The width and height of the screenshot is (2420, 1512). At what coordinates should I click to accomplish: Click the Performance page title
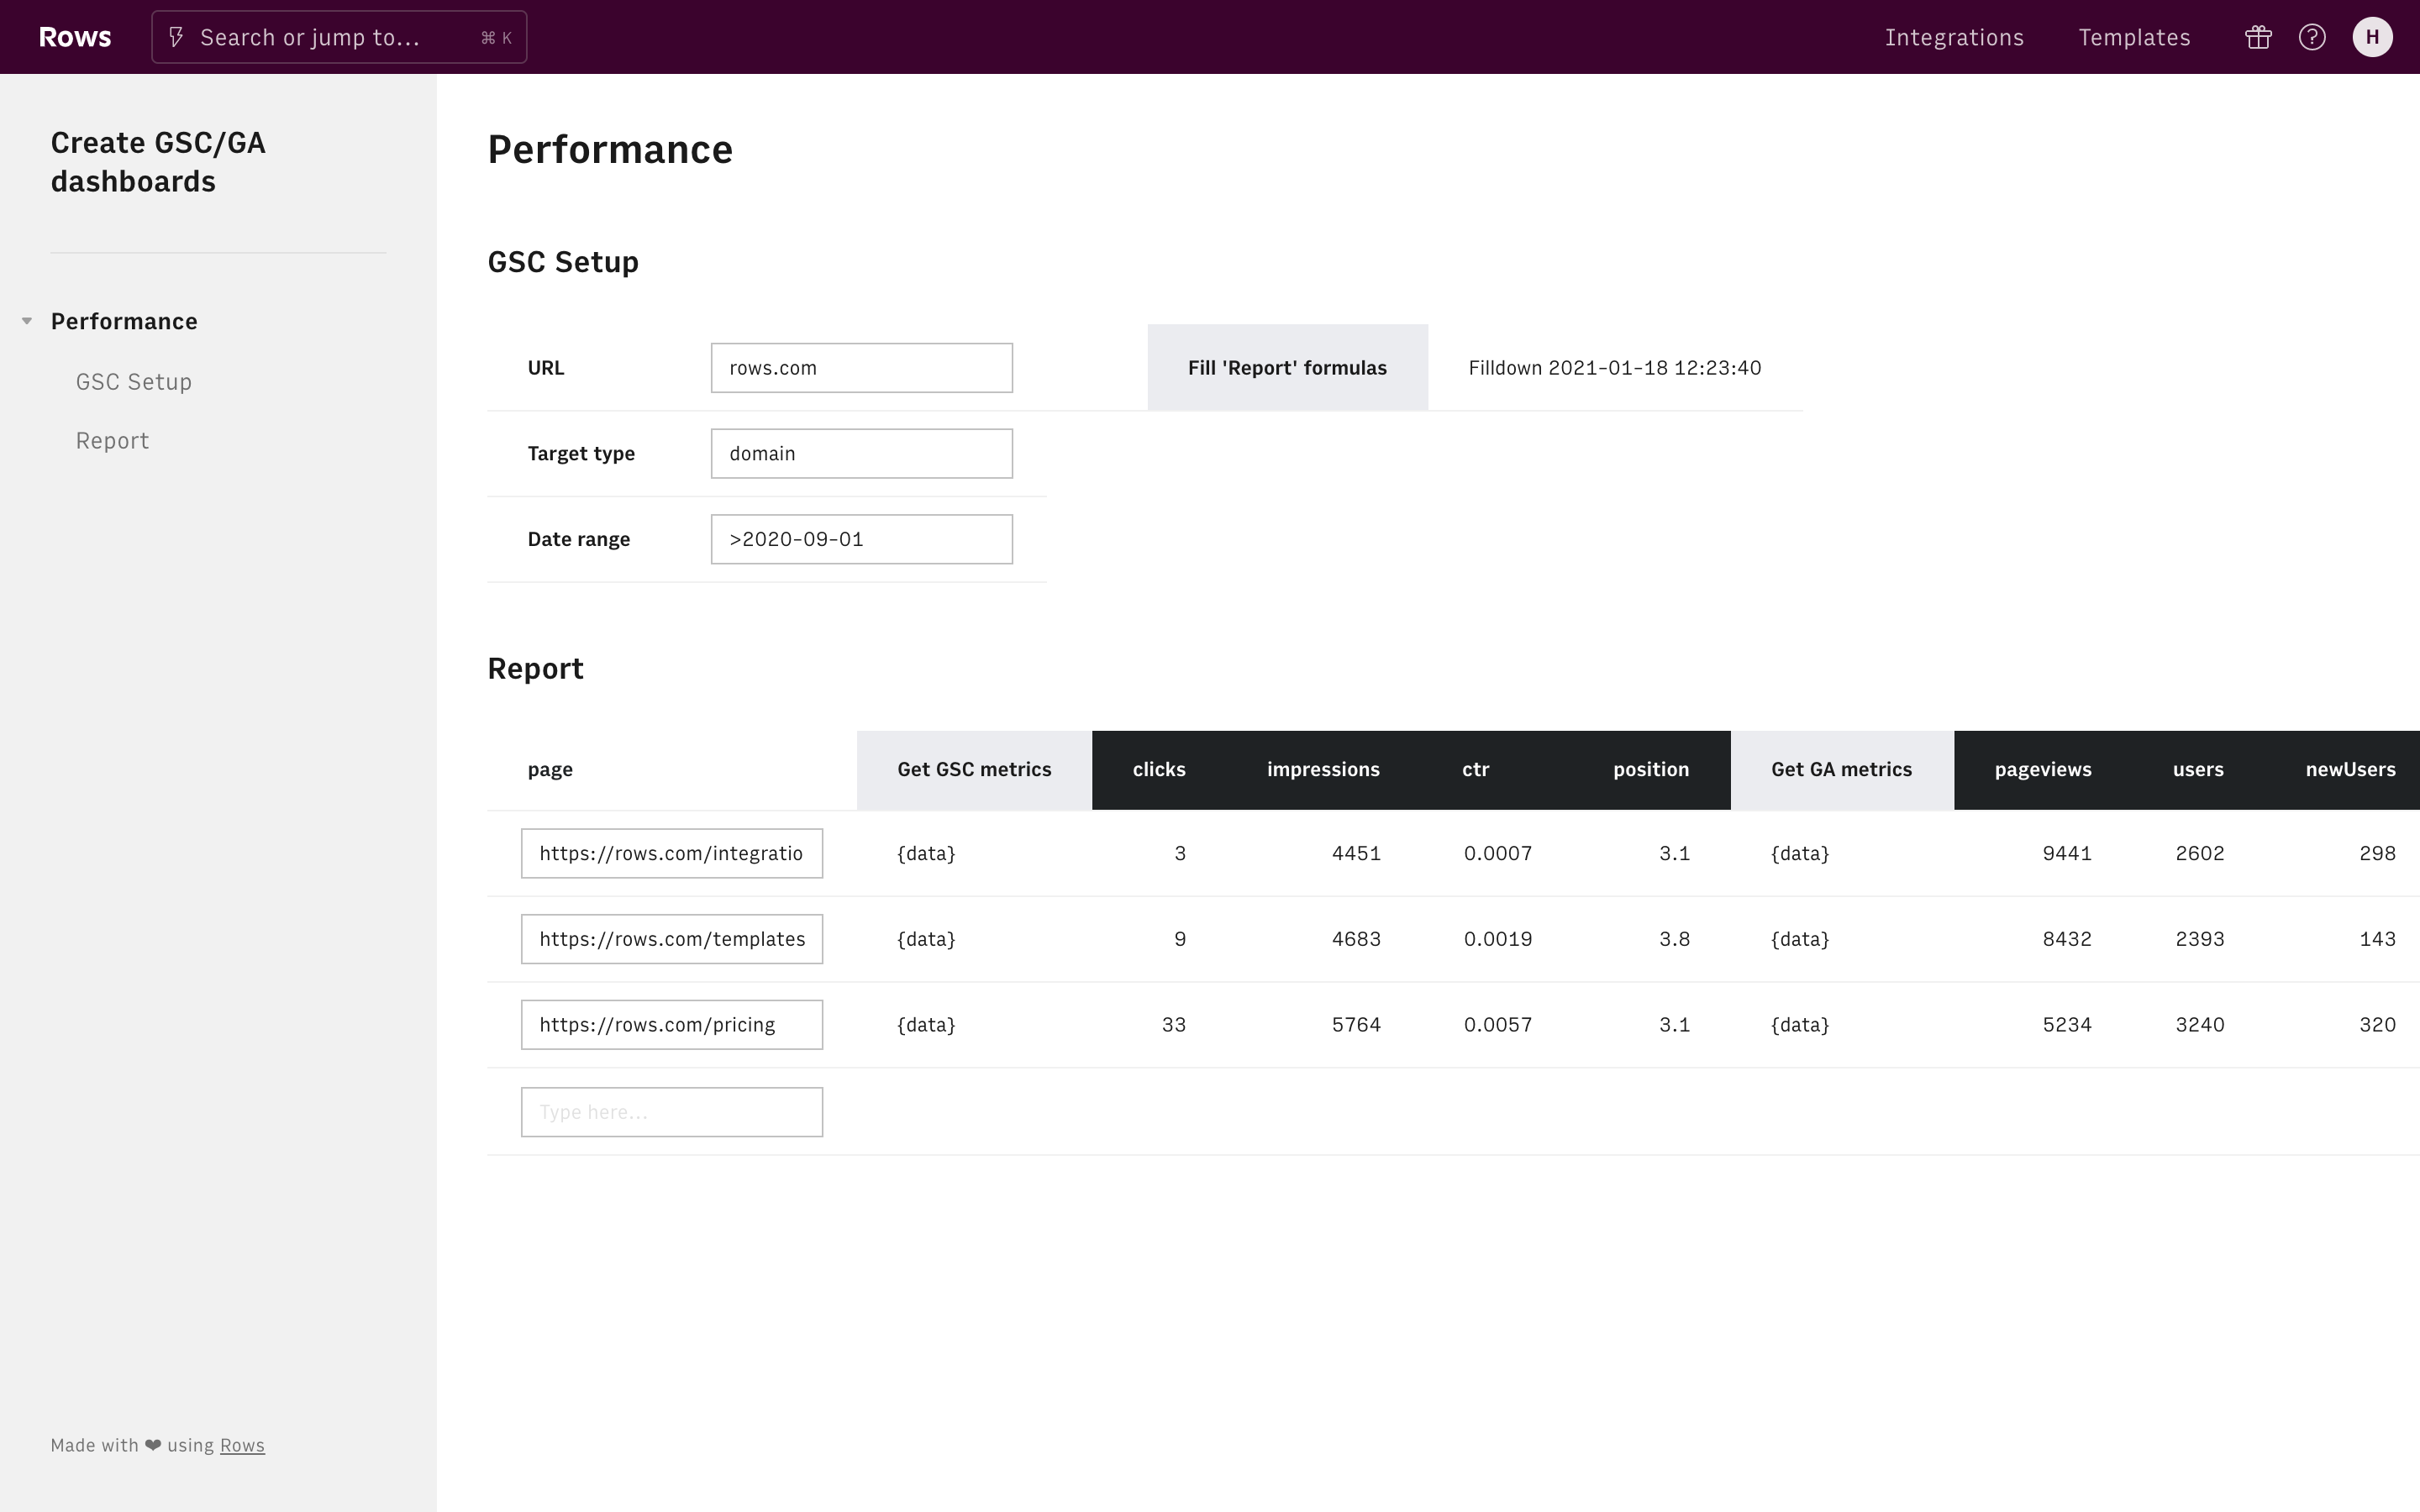[x=610, y=149]
